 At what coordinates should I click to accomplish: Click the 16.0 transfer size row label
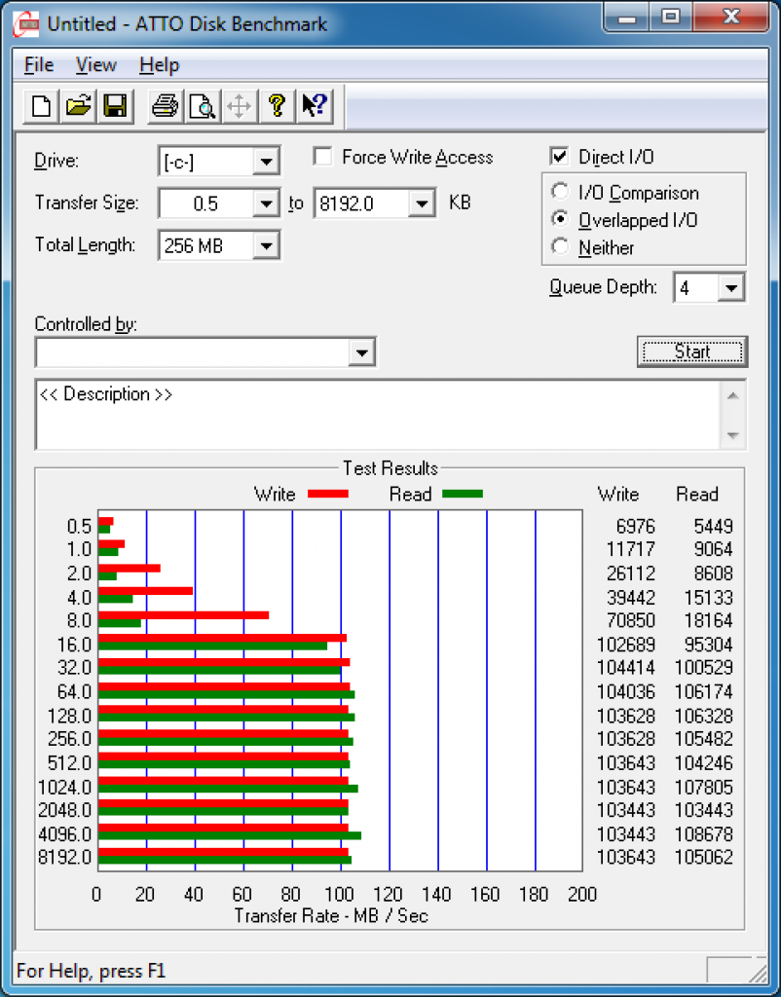[74, 645]
